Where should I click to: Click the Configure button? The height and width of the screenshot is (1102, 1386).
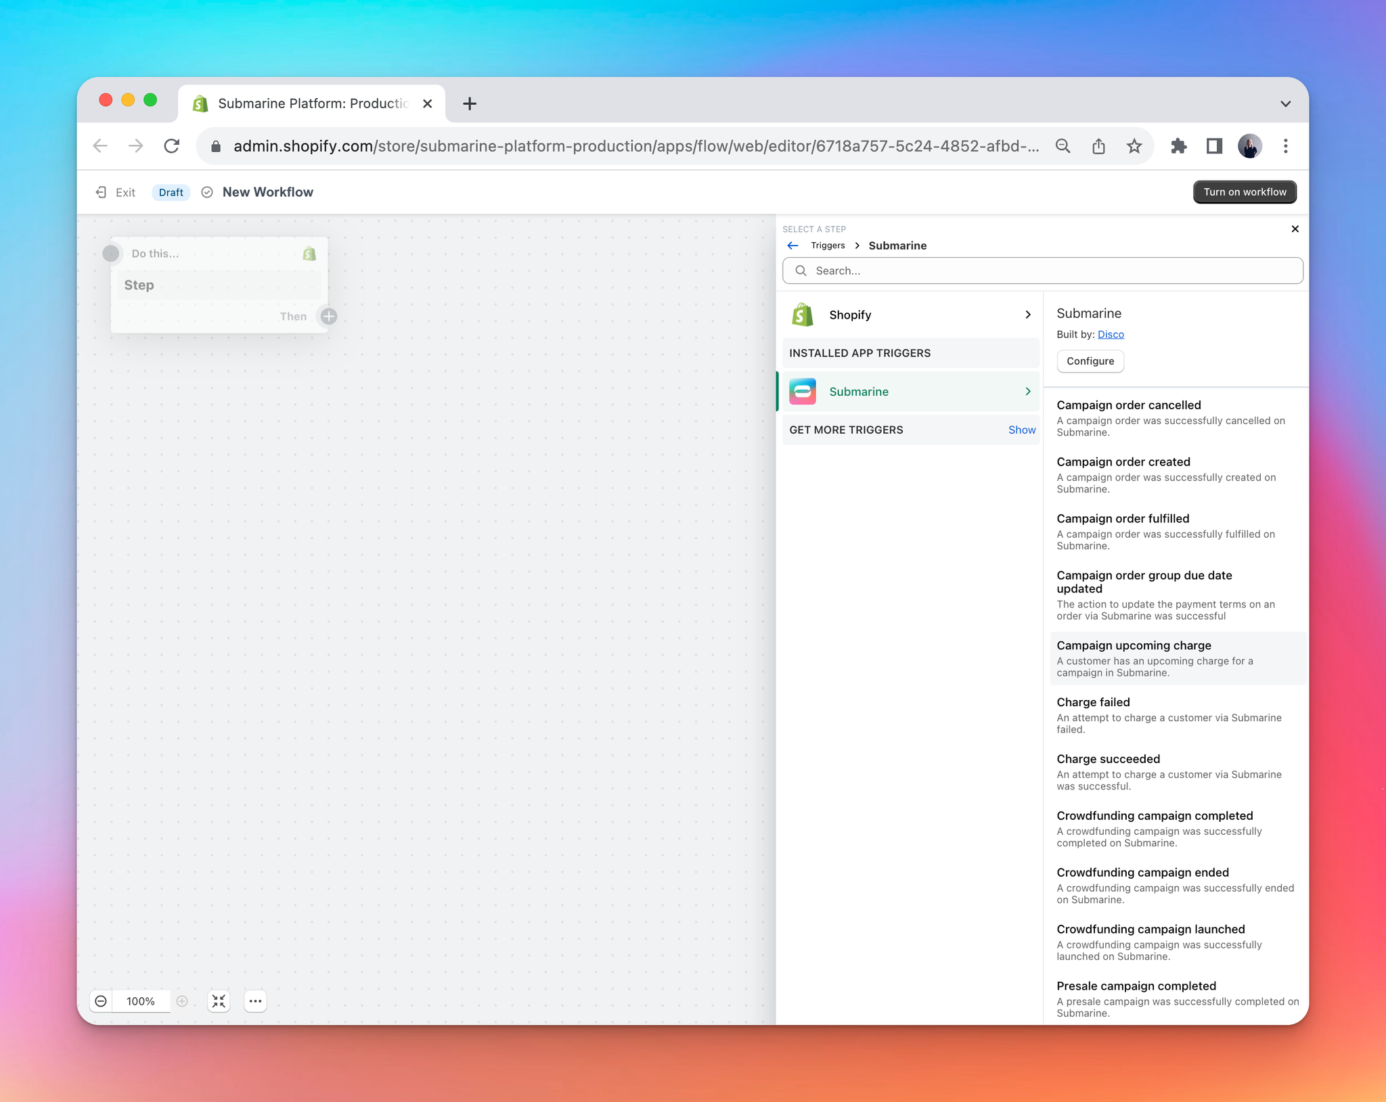tap(1090, 361)
